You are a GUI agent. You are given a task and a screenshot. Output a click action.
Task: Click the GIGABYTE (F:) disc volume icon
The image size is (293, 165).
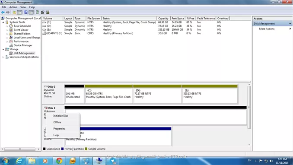click(x=44, y=33)
